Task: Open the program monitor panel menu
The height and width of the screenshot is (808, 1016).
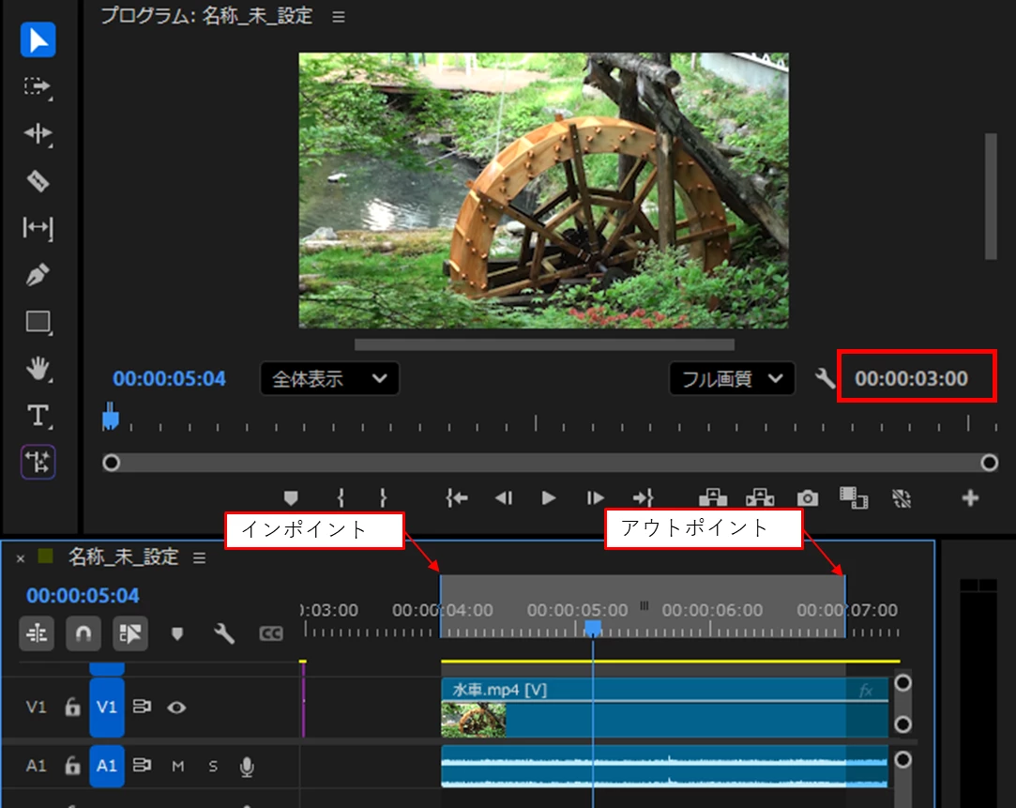Action: click(x=339, y=17)
